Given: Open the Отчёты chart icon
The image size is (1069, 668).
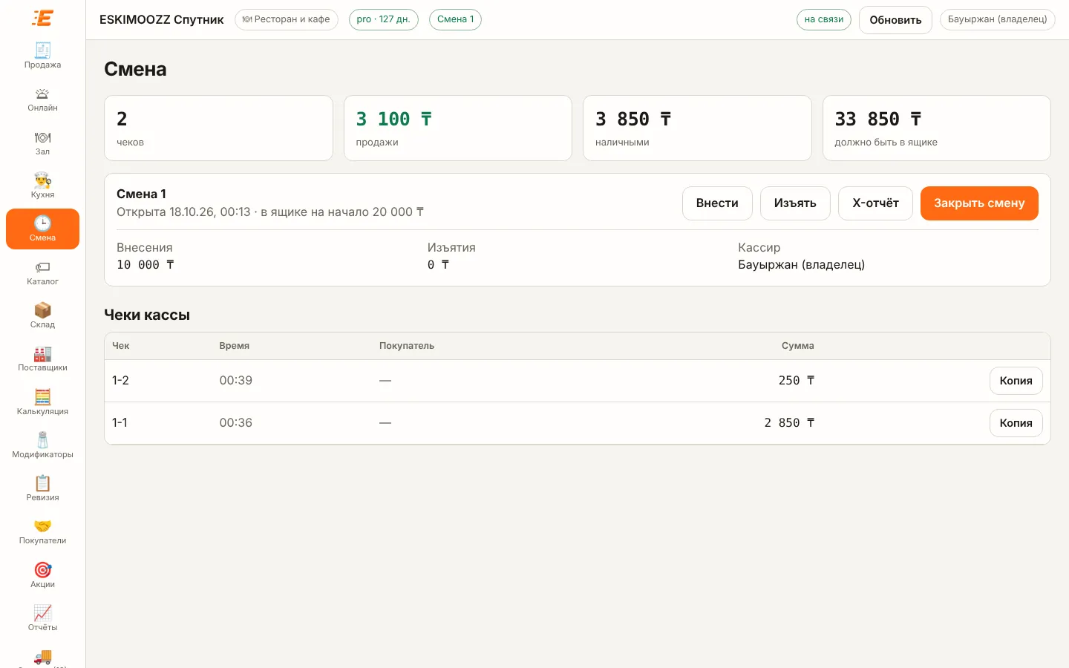Looking at the screenshot, I should pos(42,613).
